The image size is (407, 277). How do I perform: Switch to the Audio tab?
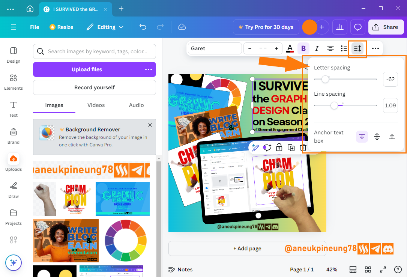tap(136, 105)
